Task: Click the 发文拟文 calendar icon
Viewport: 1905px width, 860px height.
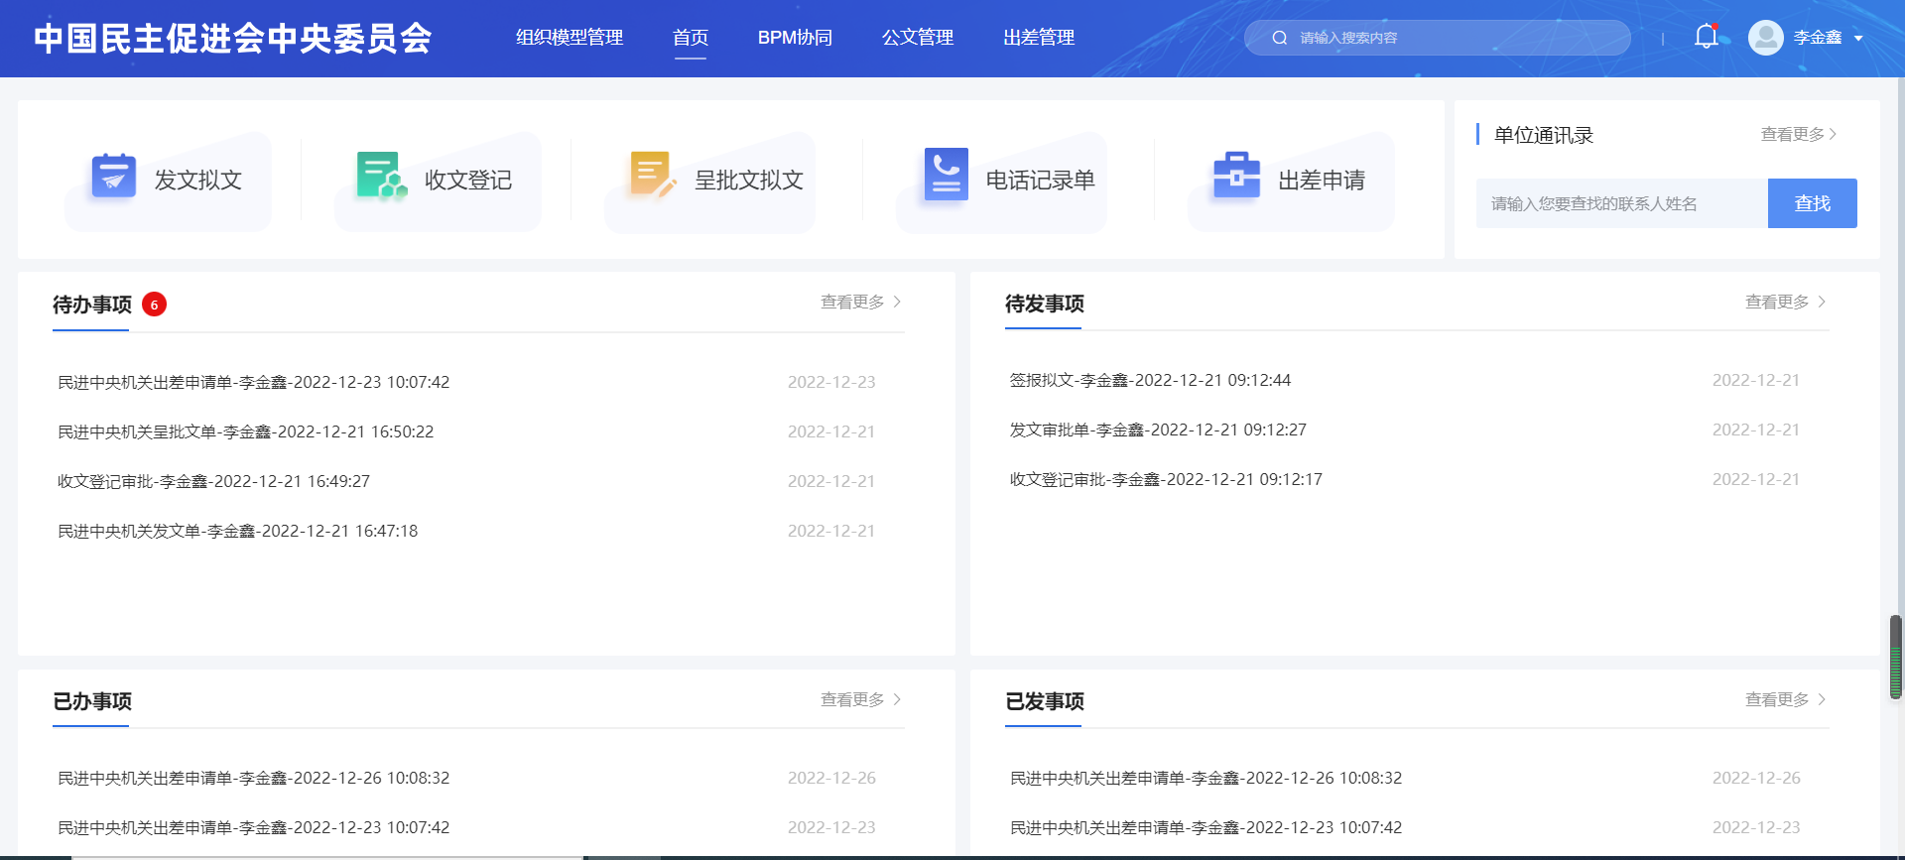Action: 113,177
